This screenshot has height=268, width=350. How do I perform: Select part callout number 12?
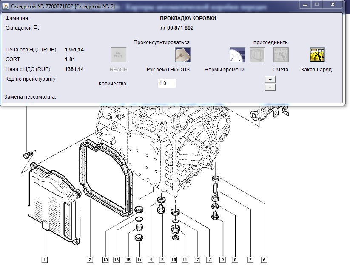(197, 260)
